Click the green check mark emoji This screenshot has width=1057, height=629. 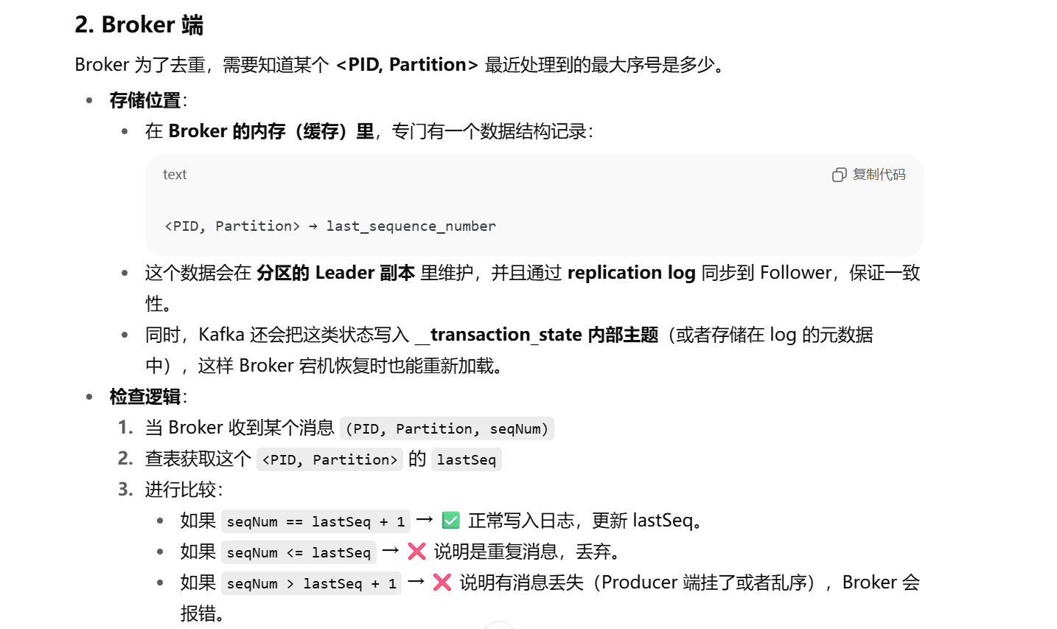point(450,521)
